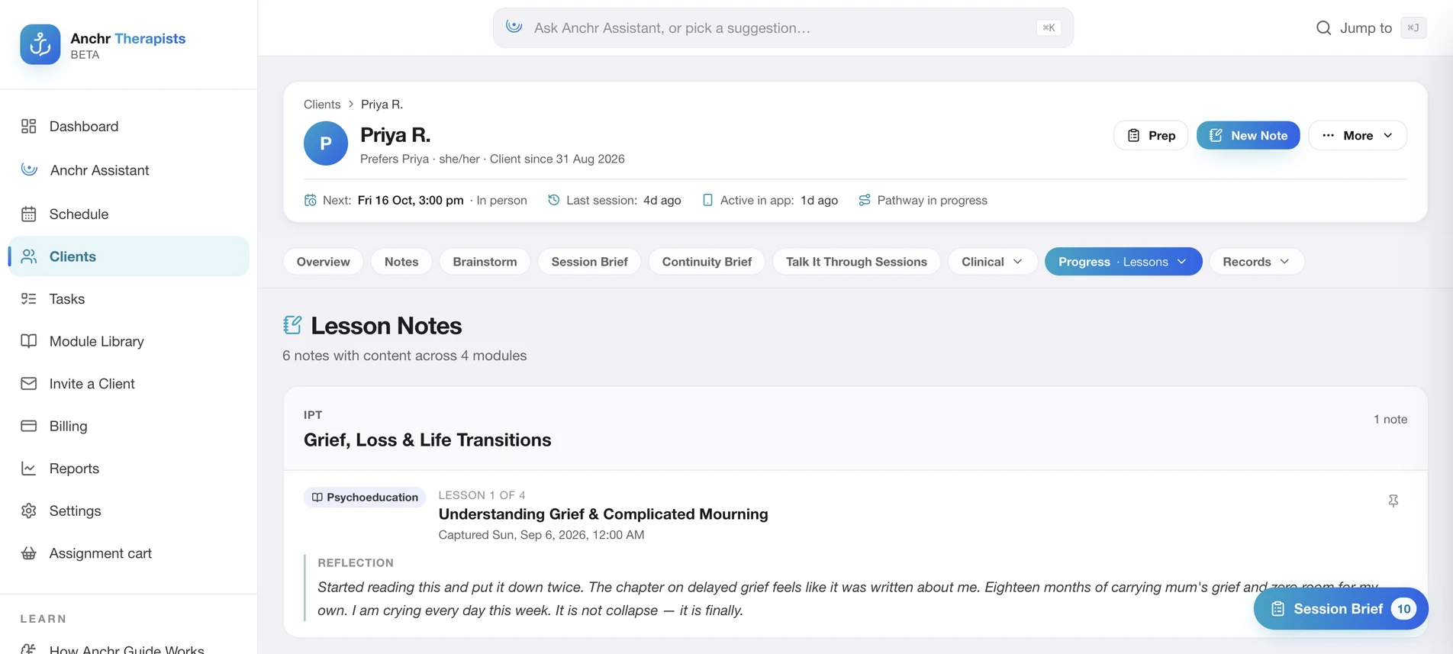1453x654 pixels.
Task: Expand the Progress Lessons dropdown
Action: click(1123, 262)
